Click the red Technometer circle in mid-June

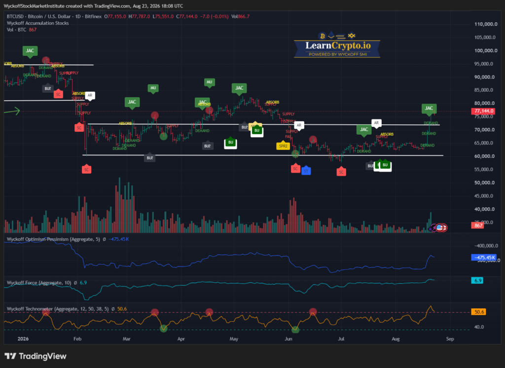pos(313,311)
